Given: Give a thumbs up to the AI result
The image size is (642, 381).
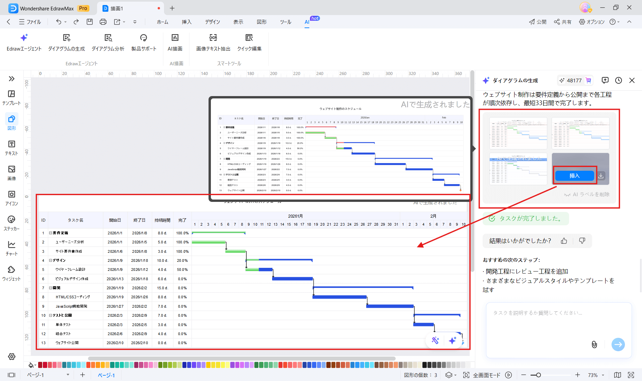Looking at the screenshot, I should point(564,241).
